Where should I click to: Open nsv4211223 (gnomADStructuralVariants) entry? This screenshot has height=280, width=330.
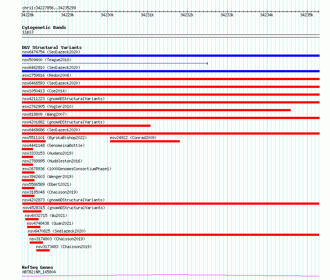coord(63,99)
